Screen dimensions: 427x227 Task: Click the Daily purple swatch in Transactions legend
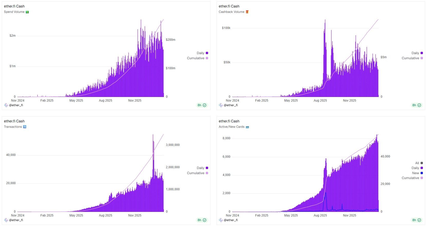207,168
